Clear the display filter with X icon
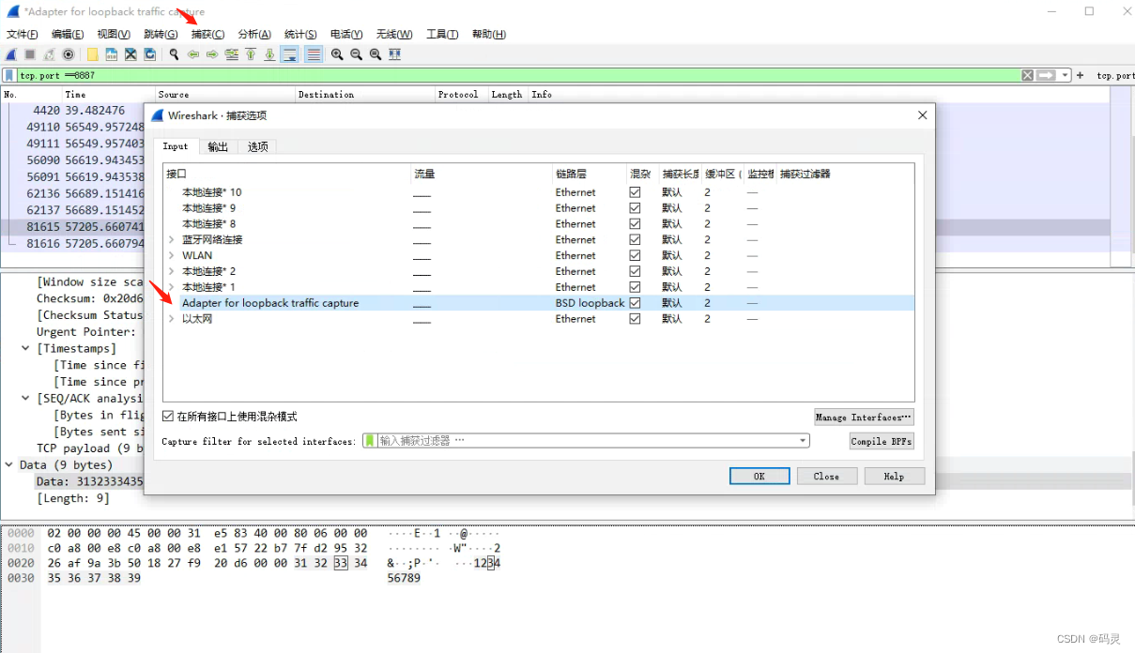 (1028, 75)
